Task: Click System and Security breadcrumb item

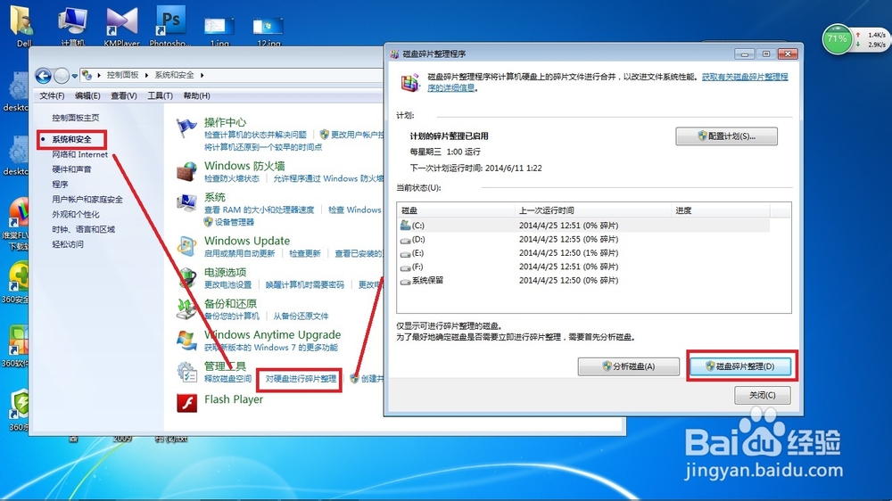Action: pos(174,75)
